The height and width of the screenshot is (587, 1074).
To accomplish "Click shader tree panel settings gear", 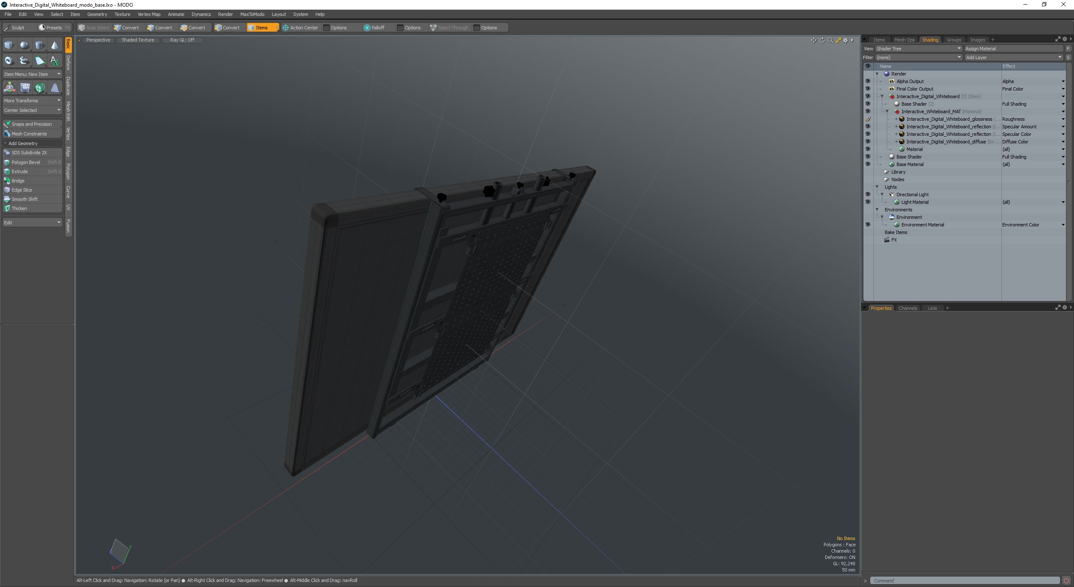I will tap(1064, 39).
